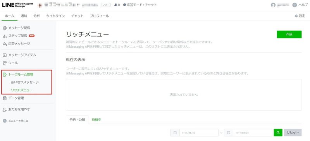This screenshot has height=141, width=310.
Task: Click the 応答モード：チャット label
Action: coord(142,5)
